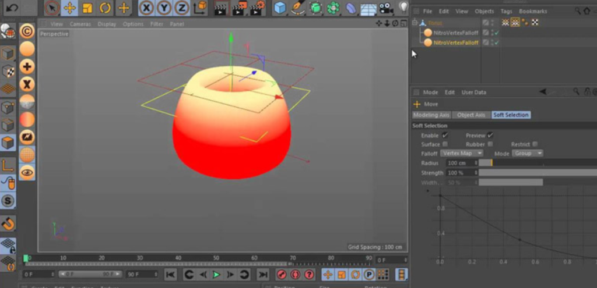This screenshot has height=288, width=597.
Task: Switch to Texture mode checkered cube
Action: (8, 71)
